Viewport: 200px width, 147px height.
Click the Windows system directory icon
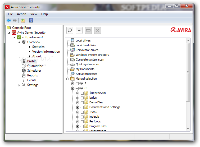click(72, 55)
